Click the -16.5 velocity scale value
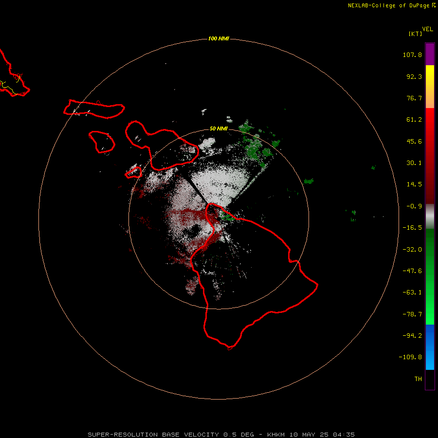438x438 pixels. (x=412, y=228)
